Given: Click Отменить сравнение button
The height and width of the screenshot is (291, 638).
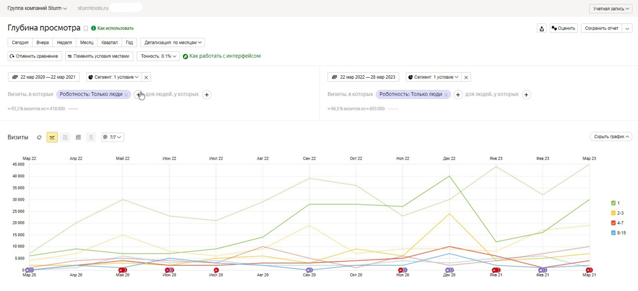Looking at the screenshot, I should (x=35, y=56).
